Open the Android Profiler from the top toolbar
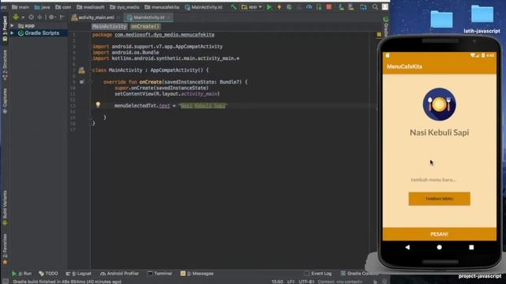This screenshot has height=284, width=506. 309,7
